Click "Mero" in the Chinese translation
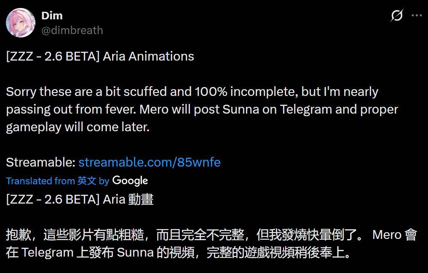Screen dimensions: 428x273 [387, 235]
